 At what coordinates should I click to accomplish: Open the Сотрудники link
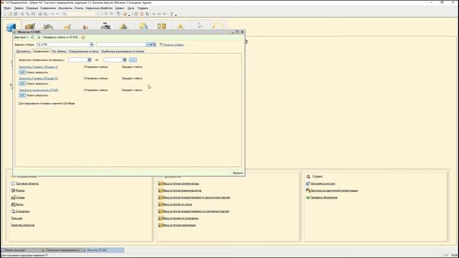(22, 211)
